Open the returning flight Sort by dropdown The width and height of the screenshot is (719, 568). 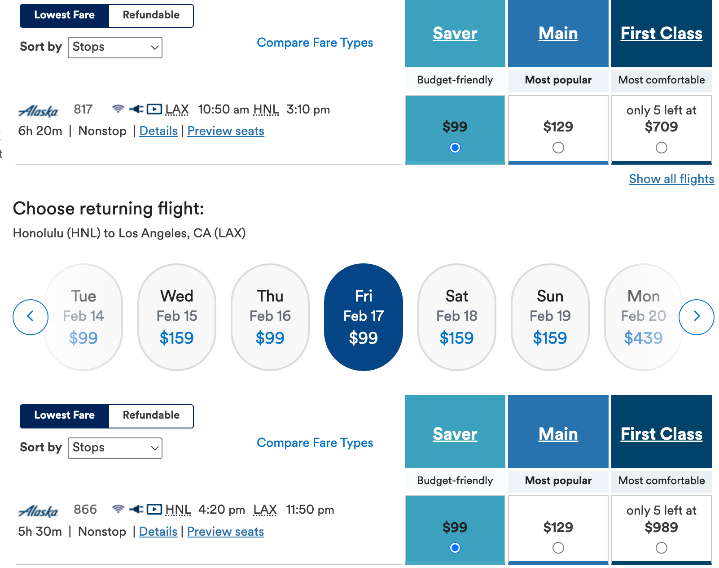(x=115, y=448)
